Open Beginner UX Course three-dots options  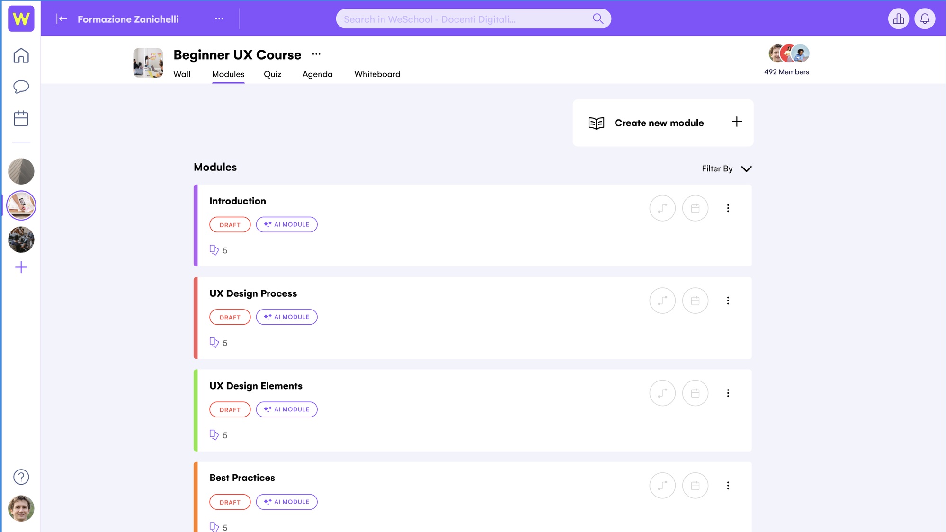click(x=316, y=54)
